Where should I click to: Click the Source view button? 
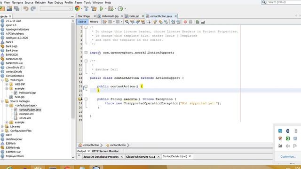[82, 22]
